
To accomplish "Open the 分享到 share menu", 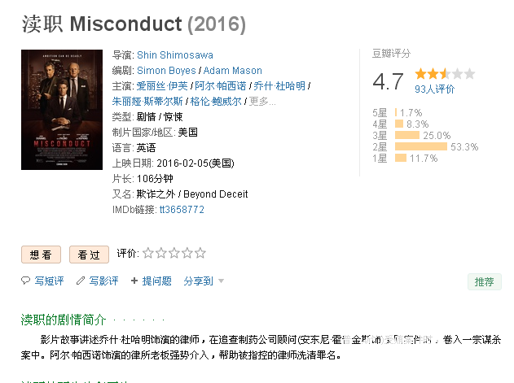I will (x=198, y=281).
